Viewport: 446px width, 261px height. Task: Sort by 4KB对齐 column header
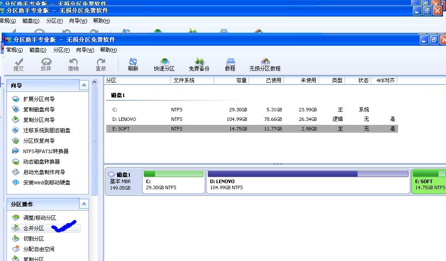pyautogui.click(x=385, y=80)
